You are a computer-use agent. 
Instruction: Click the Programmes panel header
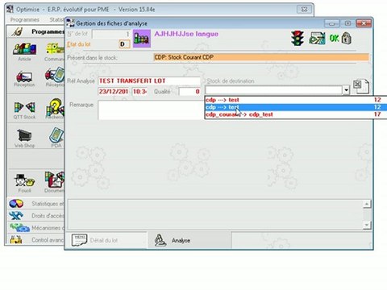(36, 31)
